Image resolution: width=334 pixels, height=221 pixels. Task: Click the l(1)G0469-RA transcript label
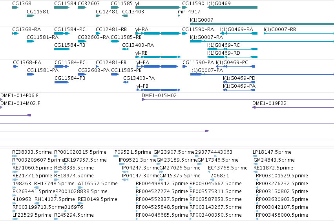click(x=237, y=29)
